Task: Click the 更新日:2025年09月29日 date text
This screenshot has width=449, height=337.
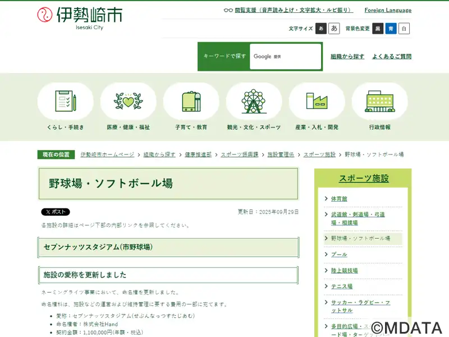Action: tap(268, 212)
